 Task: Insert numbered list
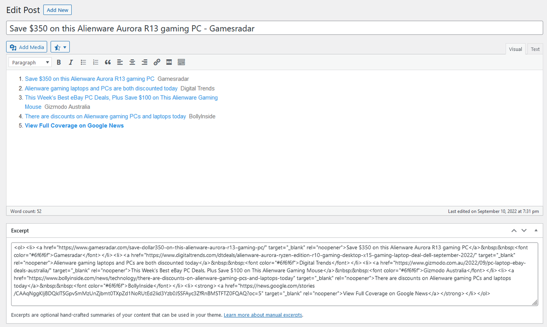coord(96,62)
